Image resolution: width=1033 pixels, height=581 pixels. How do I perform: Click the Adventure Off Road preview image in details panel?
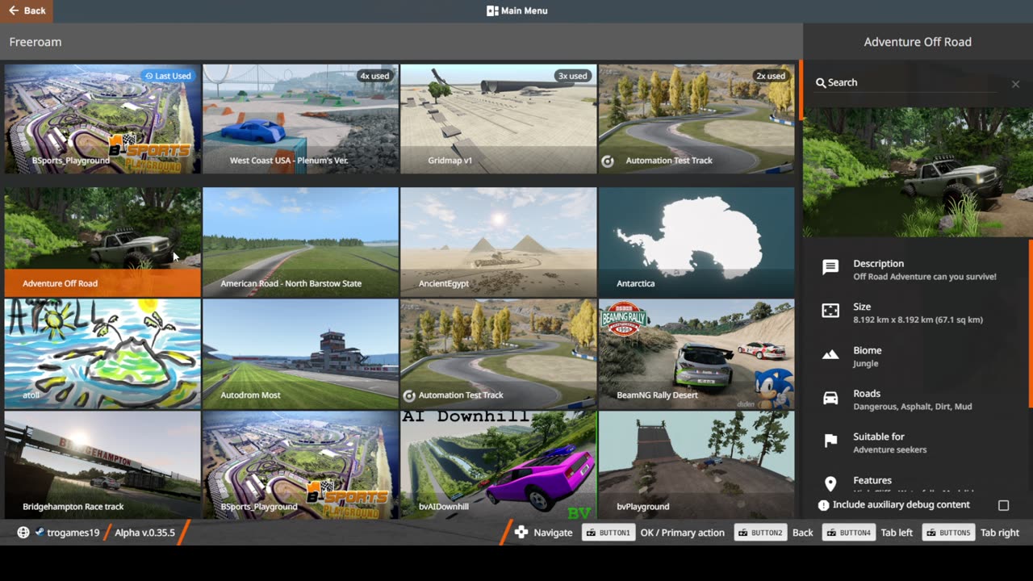918,173
